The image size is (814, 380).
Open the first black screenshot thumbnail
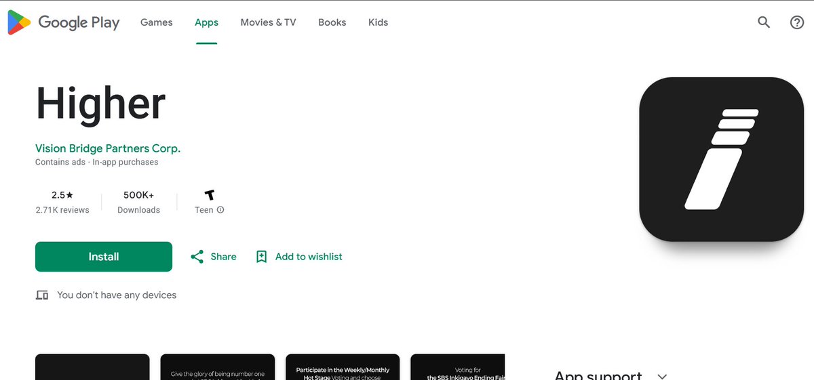pos(92,367)
